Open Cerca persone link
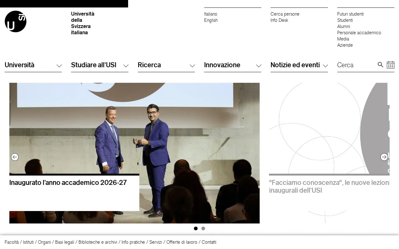The height and width of the screenshot is (249, 399). [x=285, y=14]
